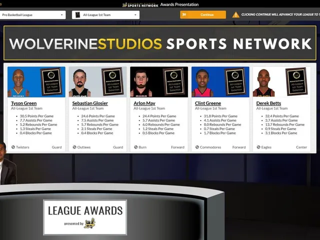Click the All-League 1st Team dropdown arrow
Image resolution: width=320 pixels, height=240 pixels.
(135, 15)
